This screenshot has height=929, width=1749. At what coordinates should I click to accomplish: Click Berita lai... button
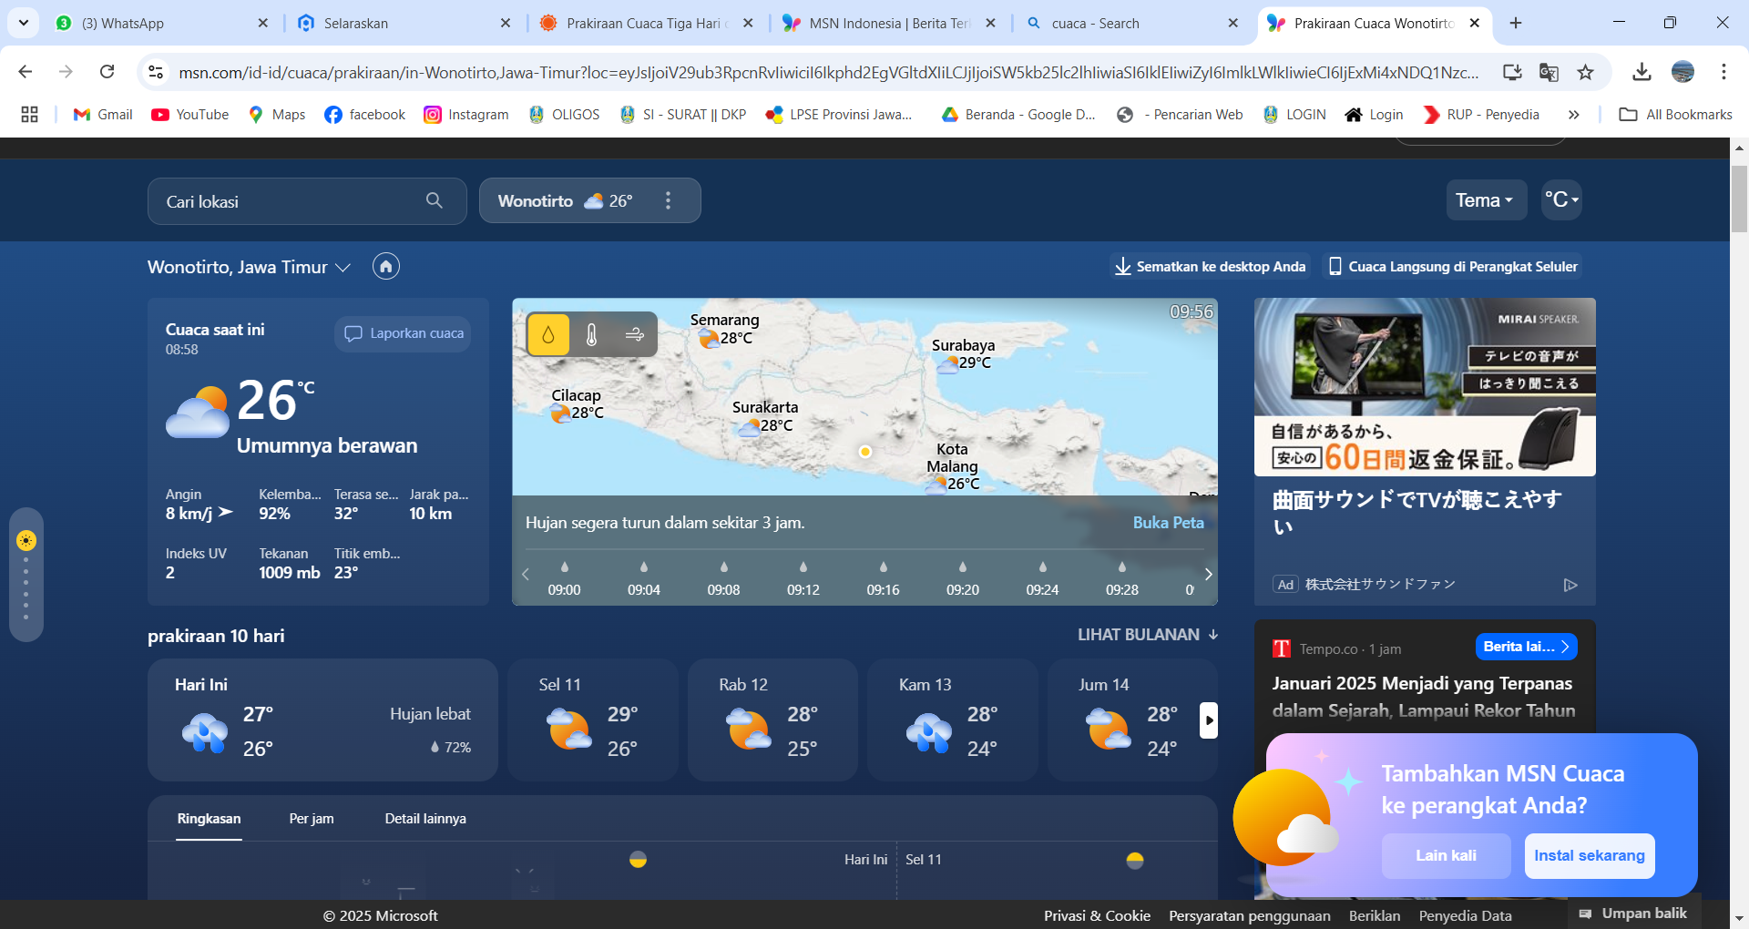[1527, 647]
